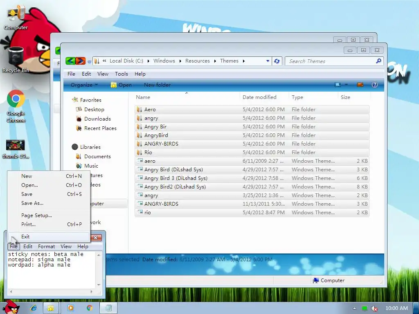Open the Documents library
The width and height of the screenshot is (419, 314).
click(97, 157)
